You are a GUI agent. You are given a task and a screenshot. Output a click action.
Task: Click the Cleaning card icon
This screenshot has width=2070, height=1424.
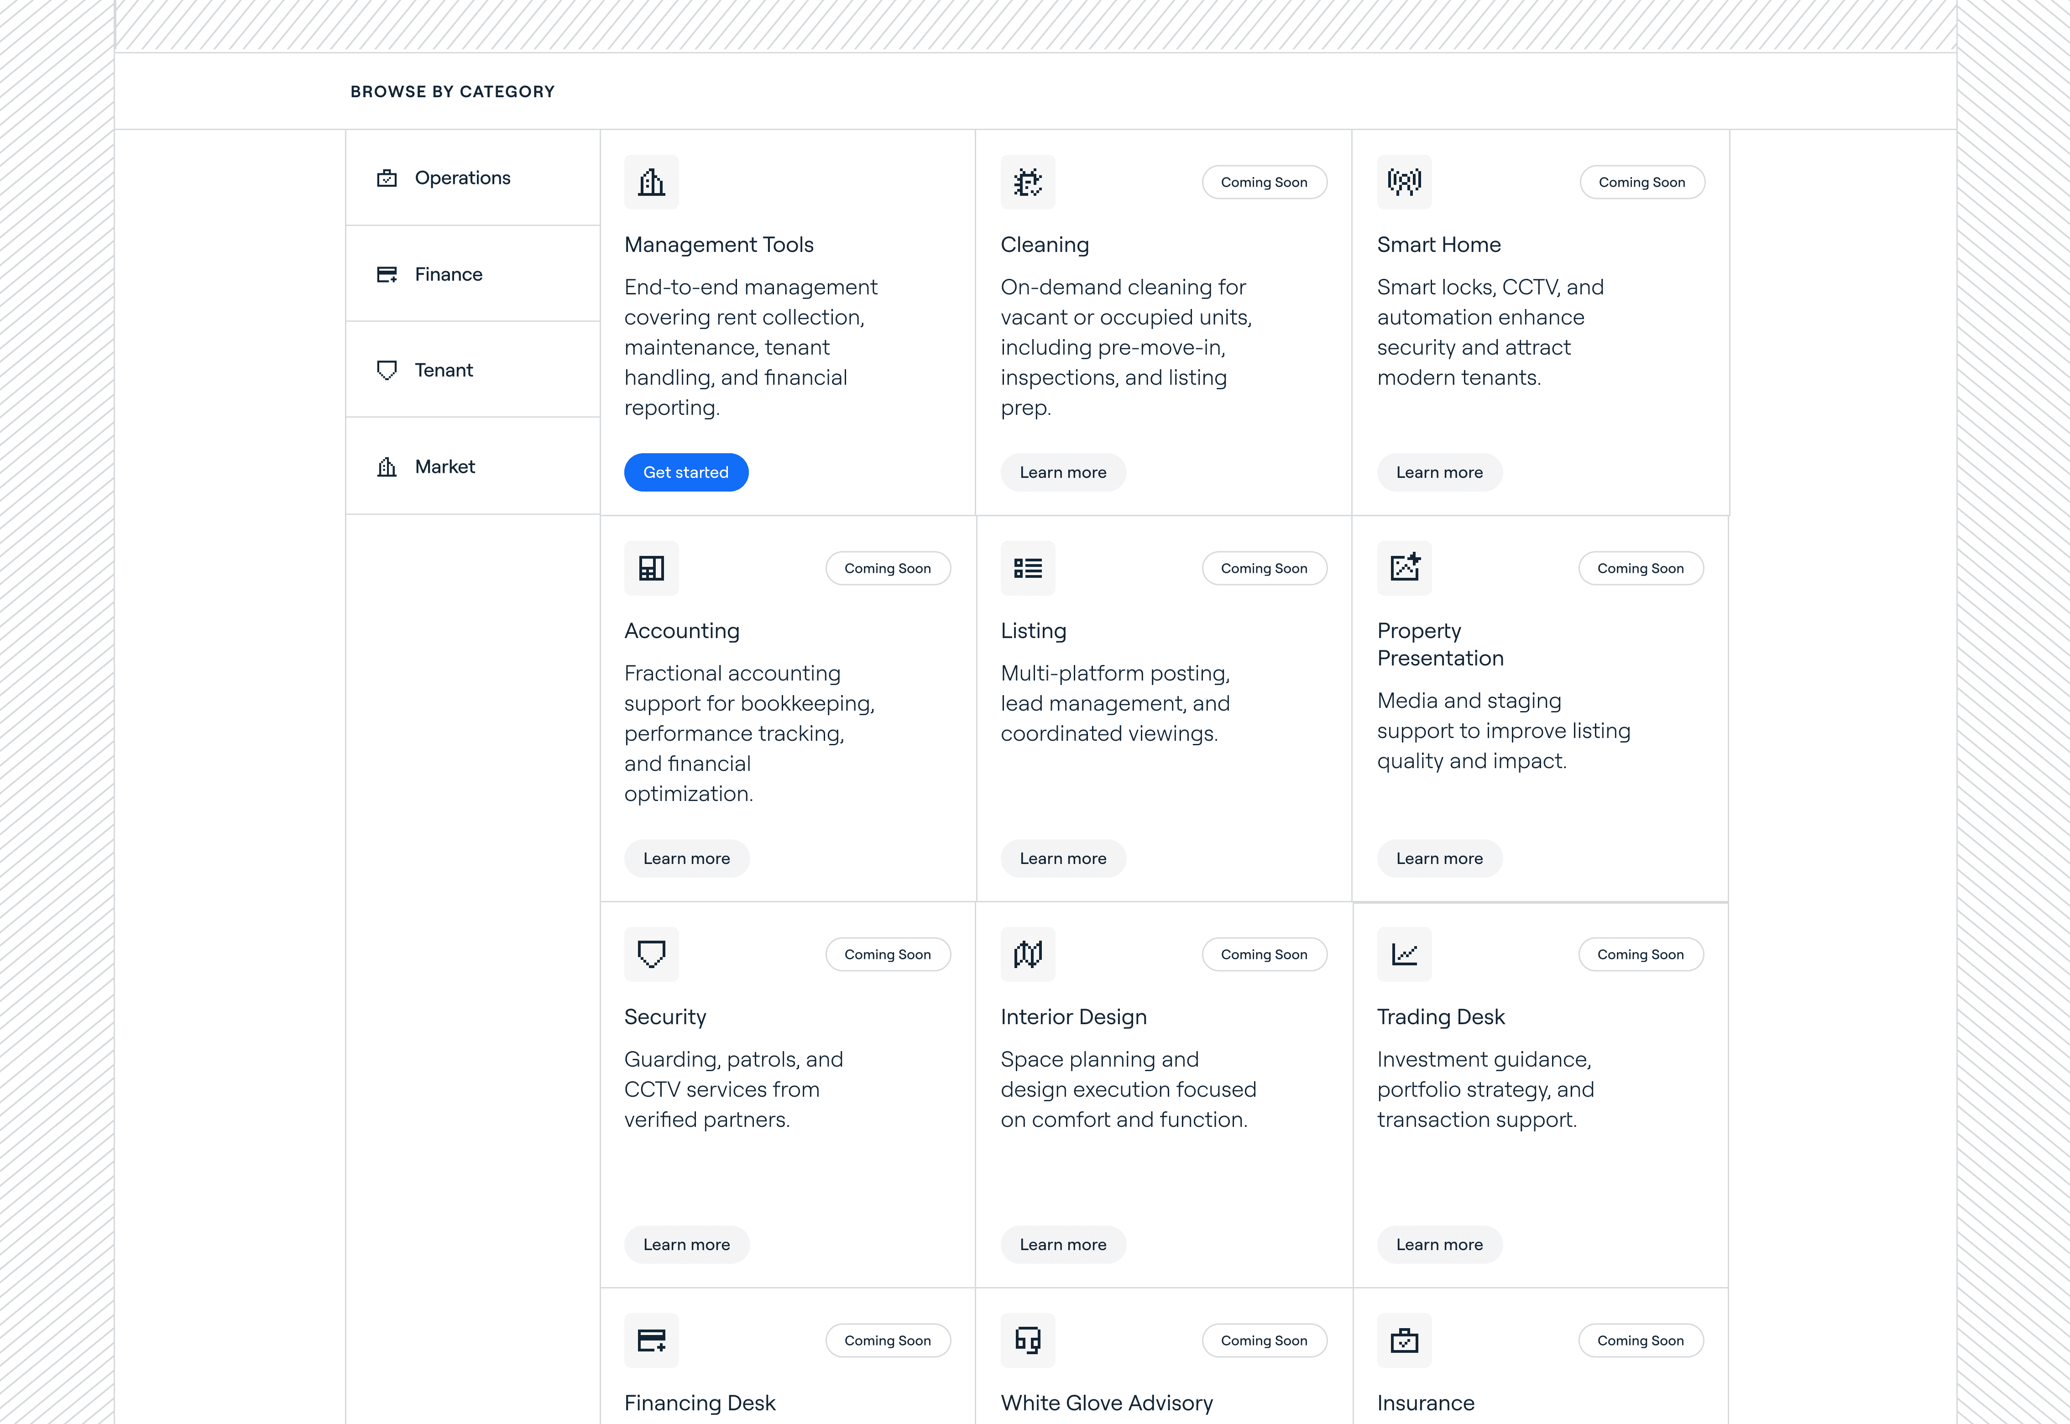1027,182
